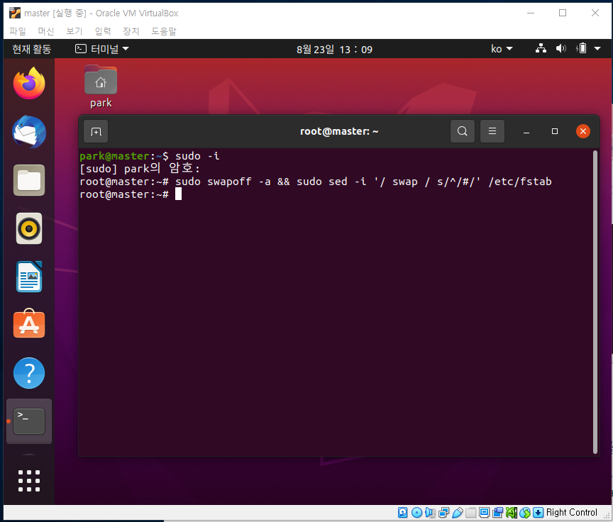The image size is (613, 522).
Task: Open the terminal hamburger menu
Action: (x=492, y=131)
